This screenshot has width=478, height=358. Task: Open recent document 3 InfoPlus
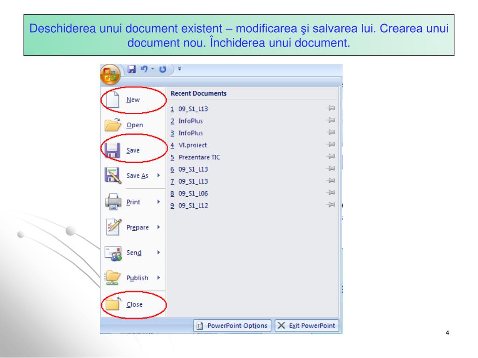187,133
